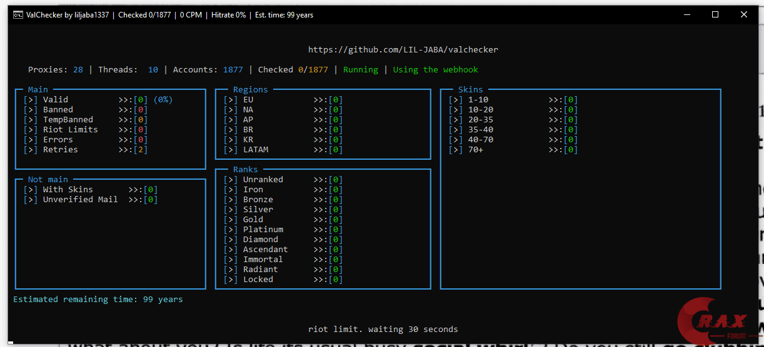Click the '20-35' skins row

pyautogui.click(x=513, y=119)
